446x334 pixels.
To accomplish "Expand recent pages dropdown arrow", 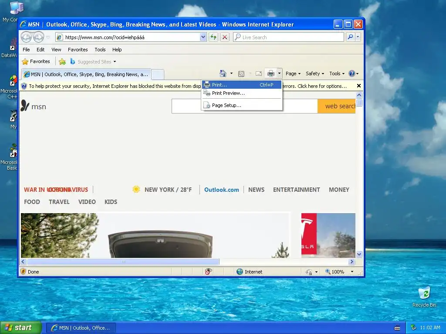I will click(x=48, y=37).
